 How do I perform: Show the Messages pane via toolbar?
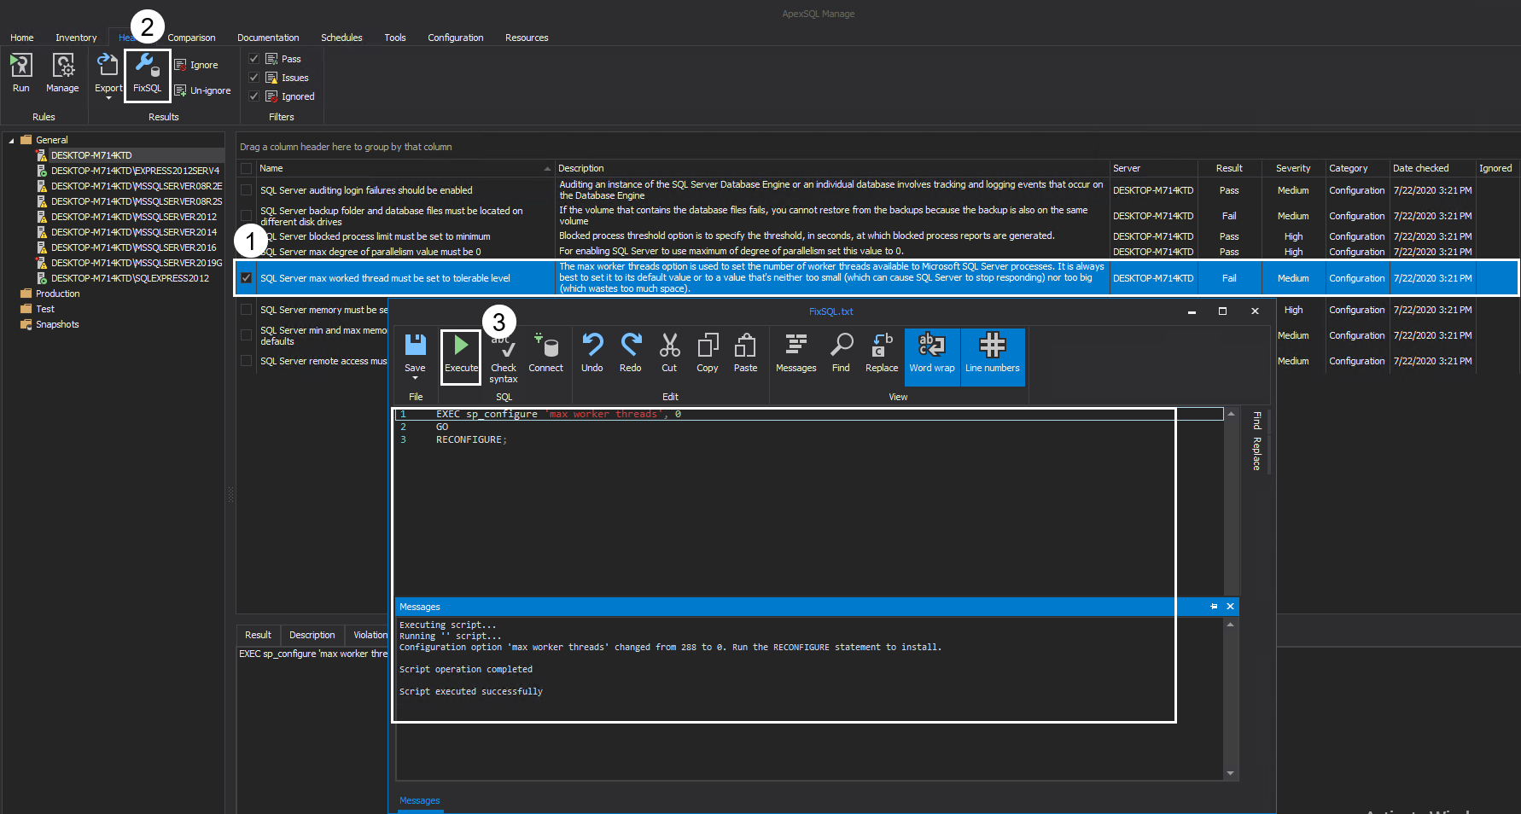pyautogui.click(x=796, y=353)
